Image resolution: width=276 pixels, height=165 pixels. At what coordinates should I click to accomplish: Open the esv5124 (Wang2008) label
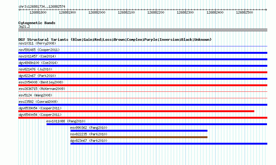pyautogui.click(x=35, y=95)
